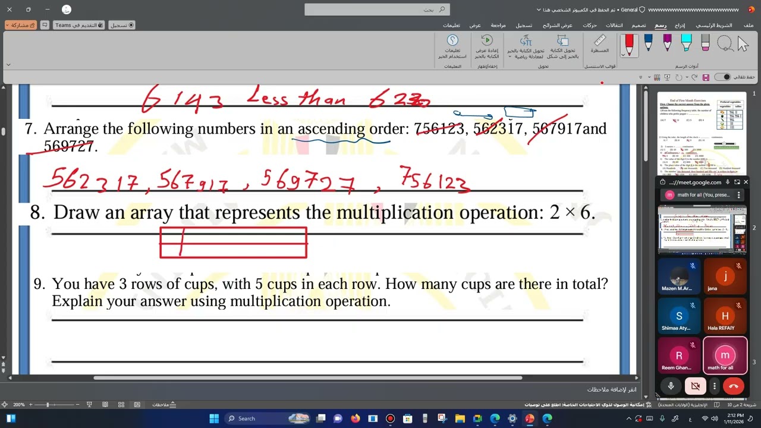Click the Share (مشاركة) button
Image resolution: width=761 pixels, height=428 pixels.
point(20,25)
